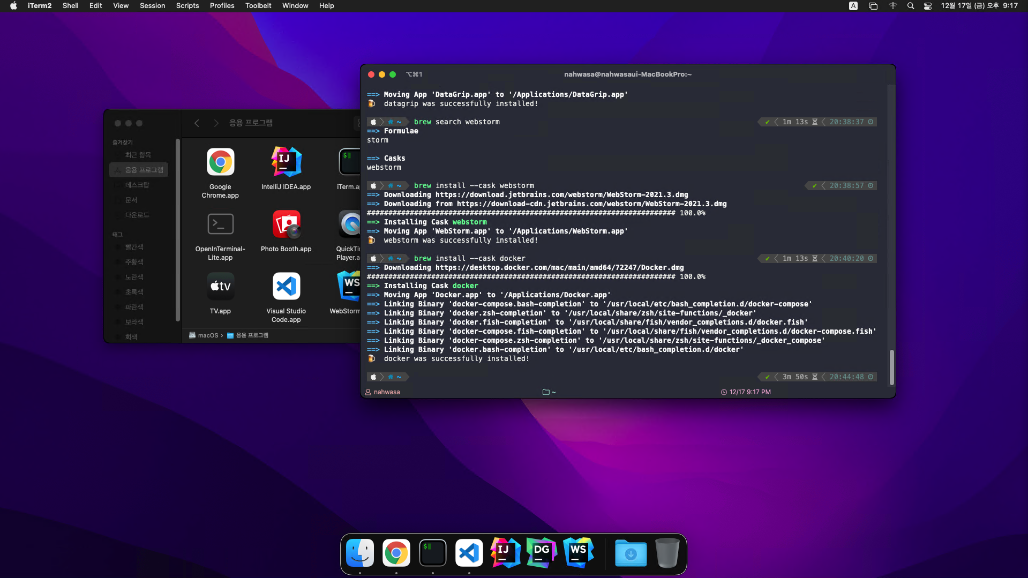
Task: Open Spotlight search in menu bar
Action: (910, 6)
